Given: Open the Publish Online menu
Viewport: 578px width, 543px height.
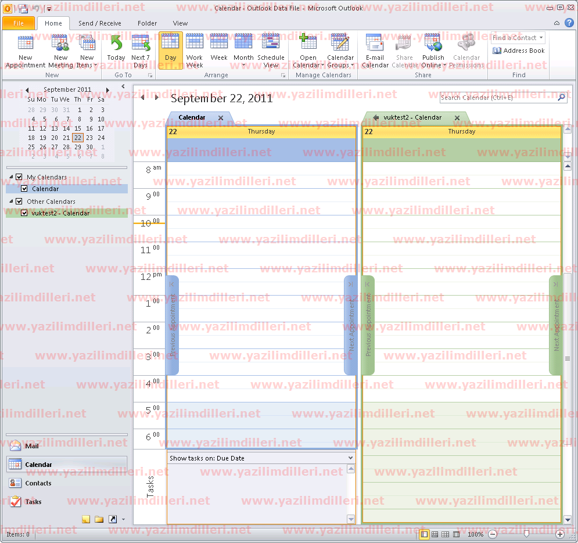Looking at the screenshot, I should 433,52.
